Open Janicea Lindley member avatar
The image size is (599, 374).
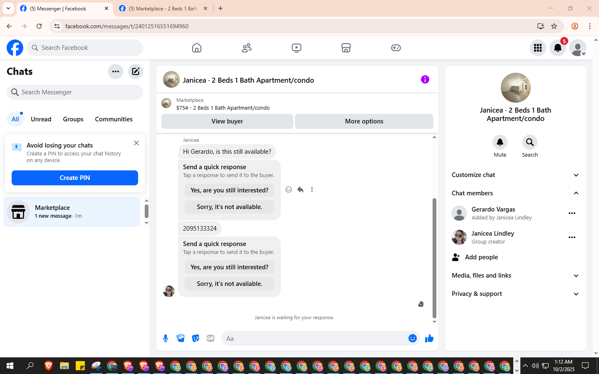[459, 237]
